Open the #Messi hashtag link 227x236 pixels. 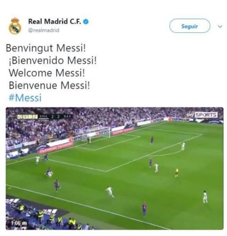[25, 98]
